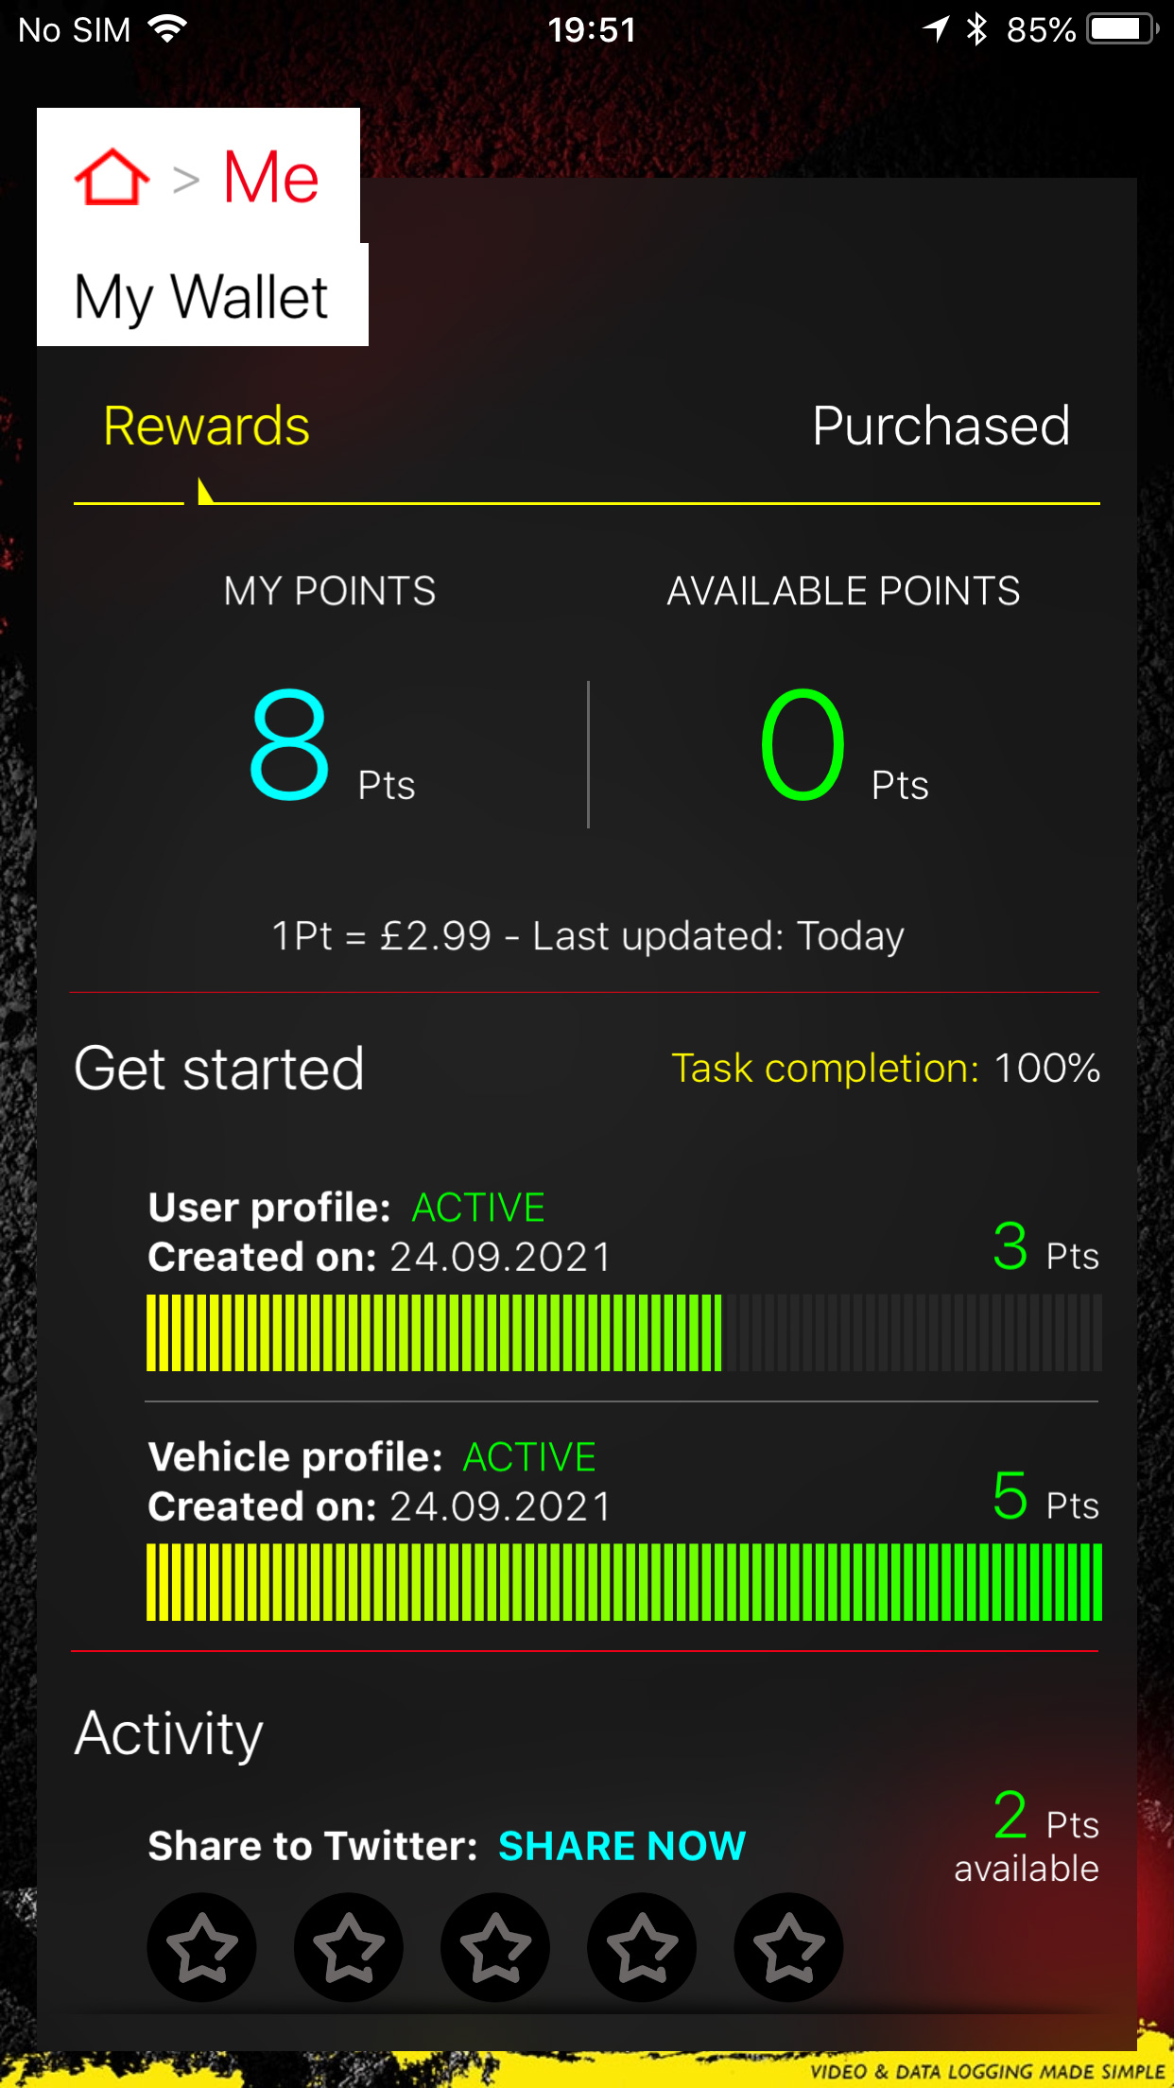Screen dimensions: 1174x2088
Task: Tap the red home icon
Action: pyautogui.click(x=112, y=177)
